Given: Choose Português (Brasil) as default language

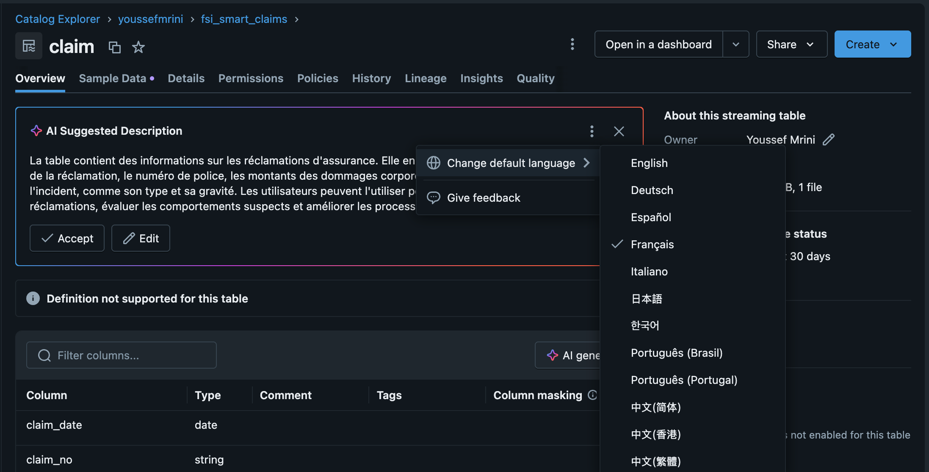Looking at the screenshot, I should point(693,353).
